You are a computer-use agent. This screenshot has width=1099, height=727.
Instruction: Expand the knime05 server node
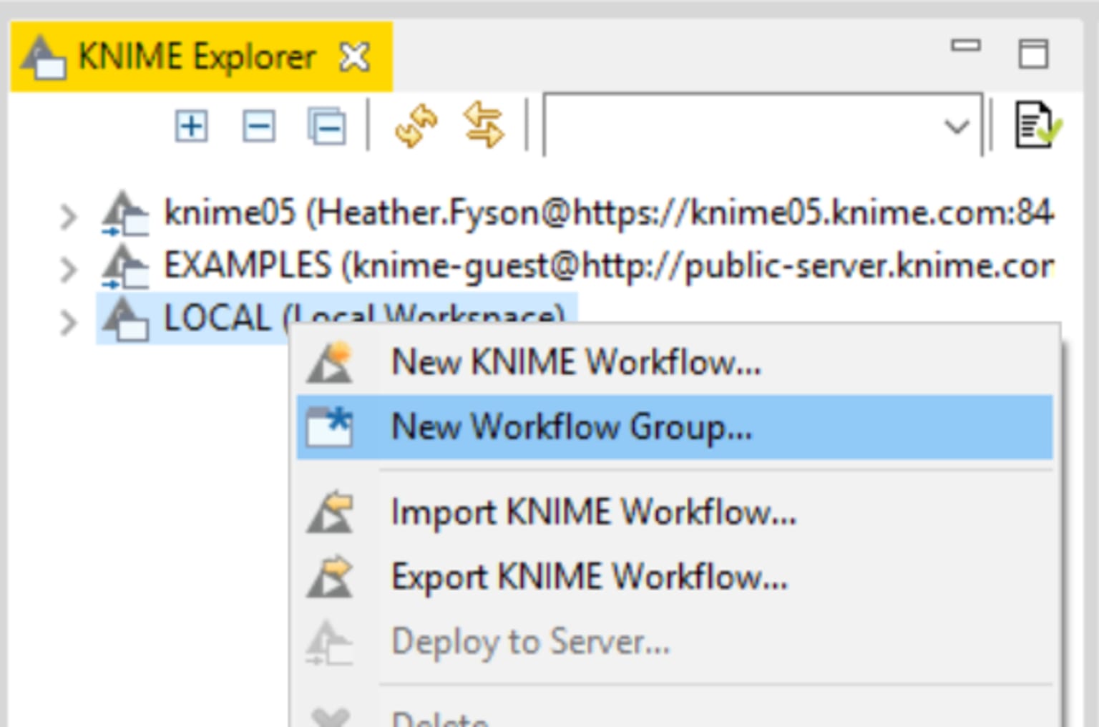(68, 216)
